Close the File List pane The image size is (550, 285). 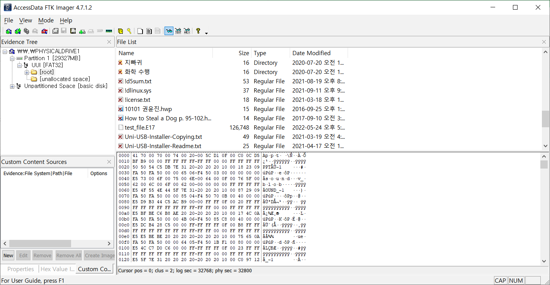[x=544, y=42]
